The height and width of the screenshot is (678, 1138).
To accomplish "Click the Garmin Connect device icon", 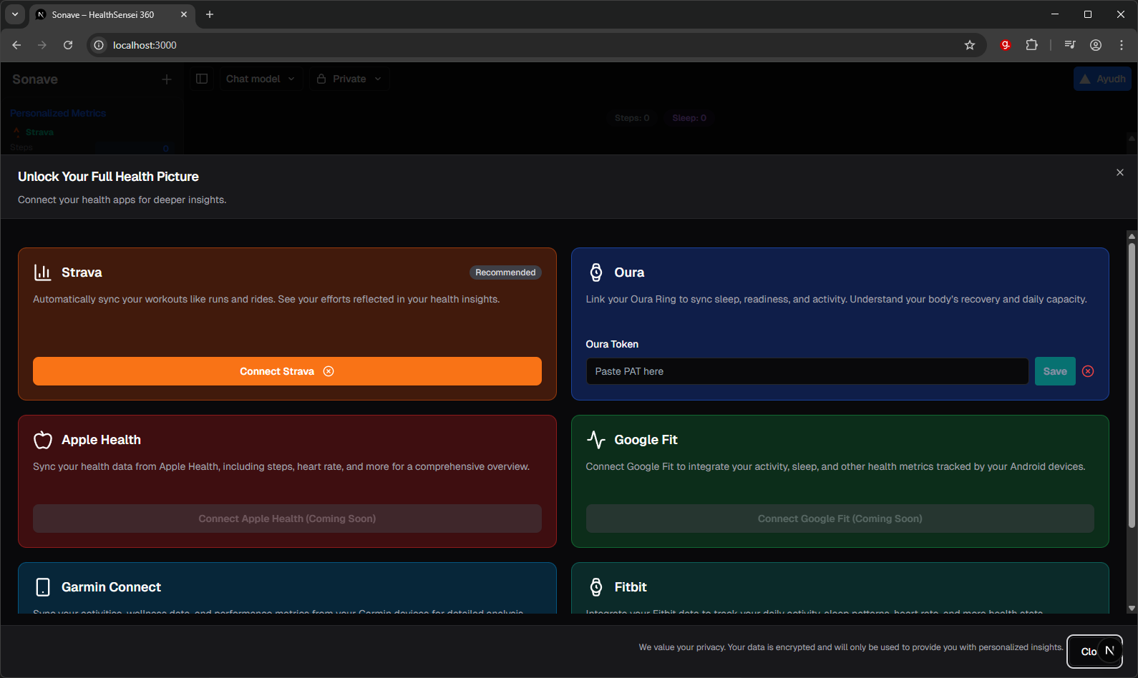I will [x=43, y=587].
